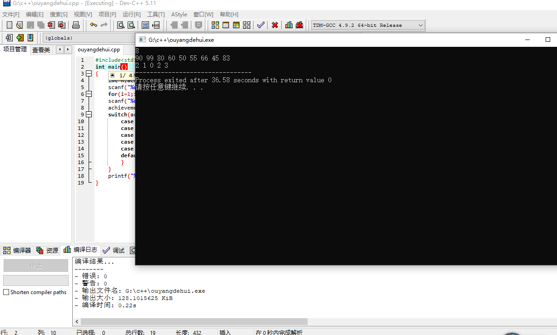Click the Redo arrow icon

point(104,25)
